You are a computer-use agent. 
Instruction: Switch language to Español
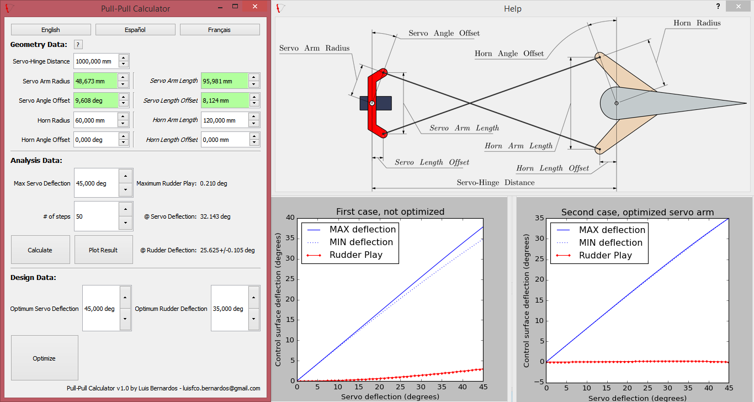click(135, 30)
